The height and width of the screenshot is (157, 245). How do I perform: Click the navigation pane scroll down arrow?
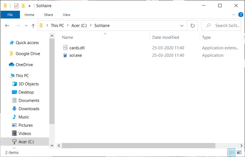[52, 146]
